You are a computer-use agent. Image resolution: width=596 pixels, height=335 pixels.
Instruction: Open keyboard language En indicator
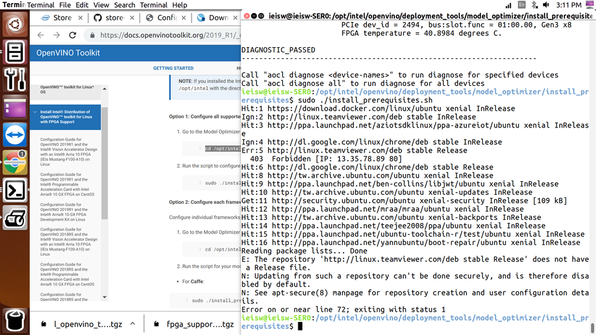click(521, 5)
